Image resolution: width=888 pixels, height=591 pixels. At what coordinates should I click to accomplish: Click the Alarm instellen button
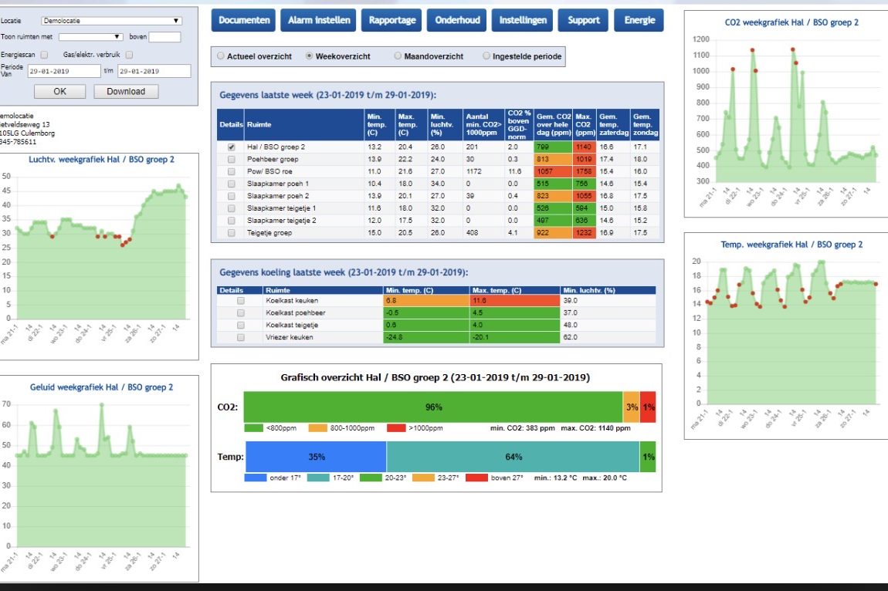coord(319,21)
